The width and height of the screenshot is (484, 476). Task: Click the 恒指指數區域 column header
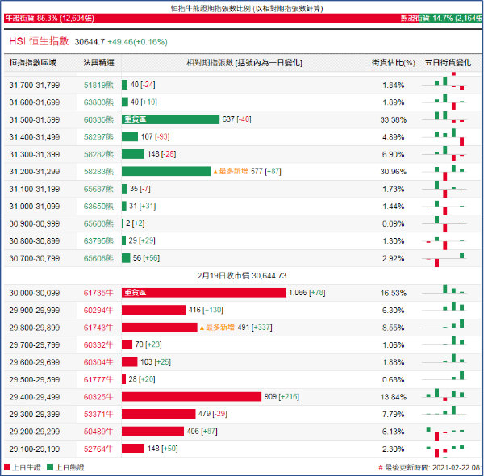(33, 63)
